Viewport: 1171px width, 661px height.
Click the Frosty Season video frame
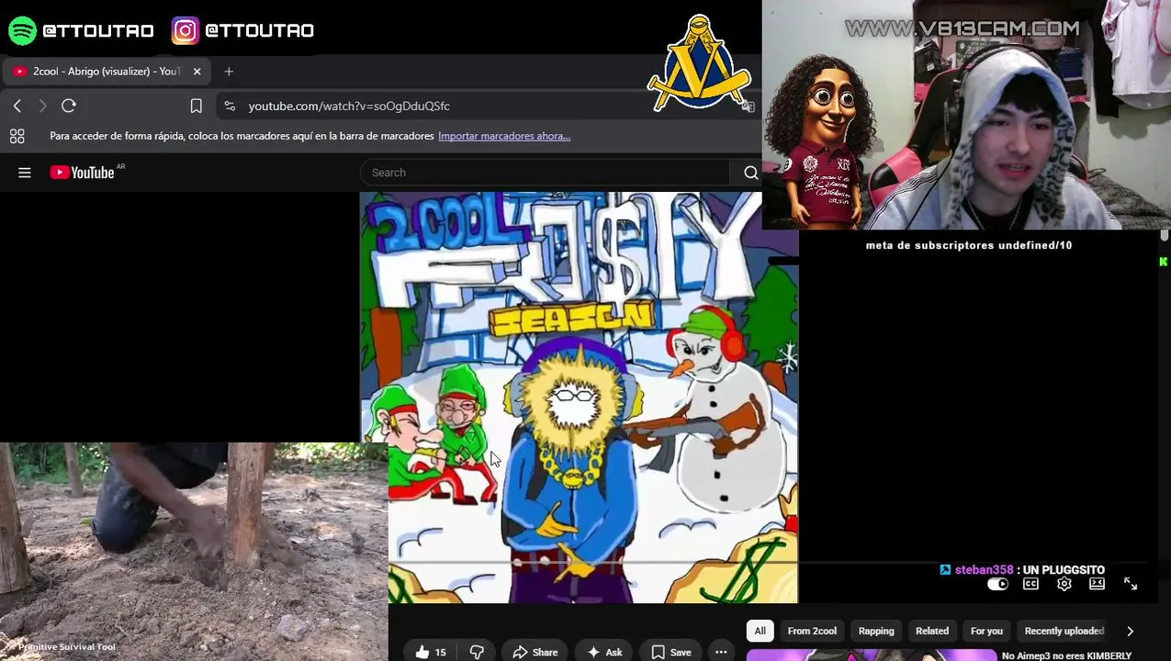click(x=580, y=398)
